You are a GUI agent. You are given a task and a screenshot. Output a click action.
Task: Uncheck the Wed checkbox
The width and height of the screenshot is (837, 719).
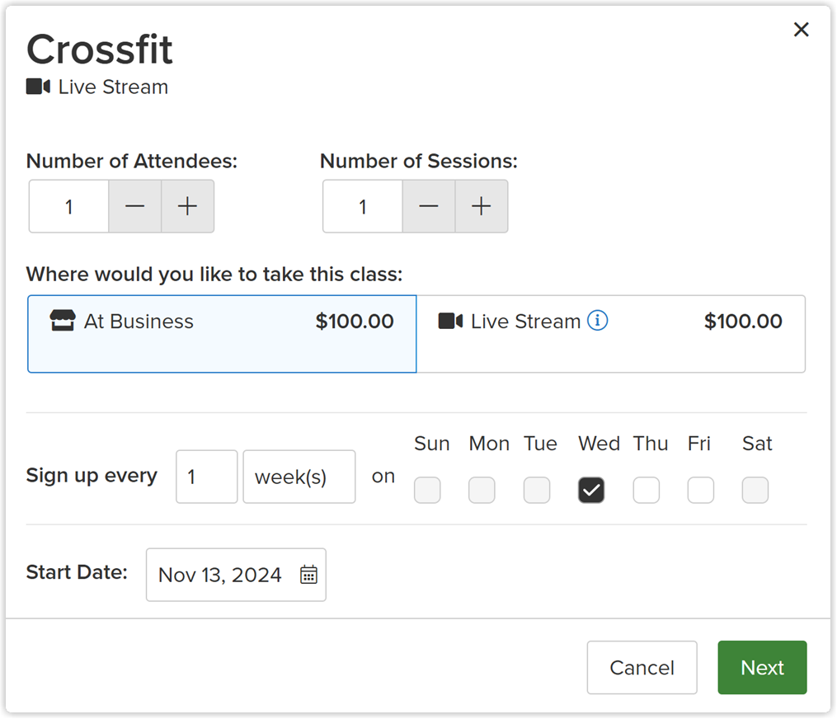[591, 490]
